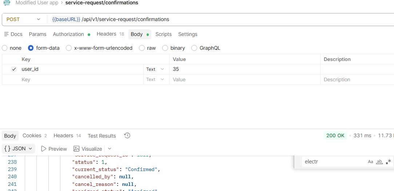Expand the Visualize options chevron
This screenshot has width=394, height=191.
[110, 149]
